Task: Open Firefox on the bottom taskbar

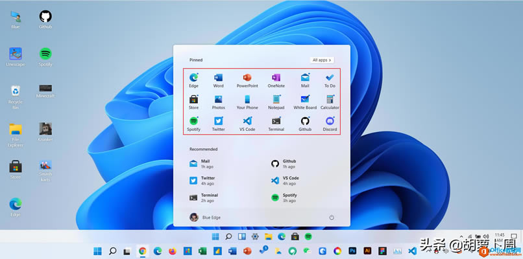Action: (x=173, y=251)
